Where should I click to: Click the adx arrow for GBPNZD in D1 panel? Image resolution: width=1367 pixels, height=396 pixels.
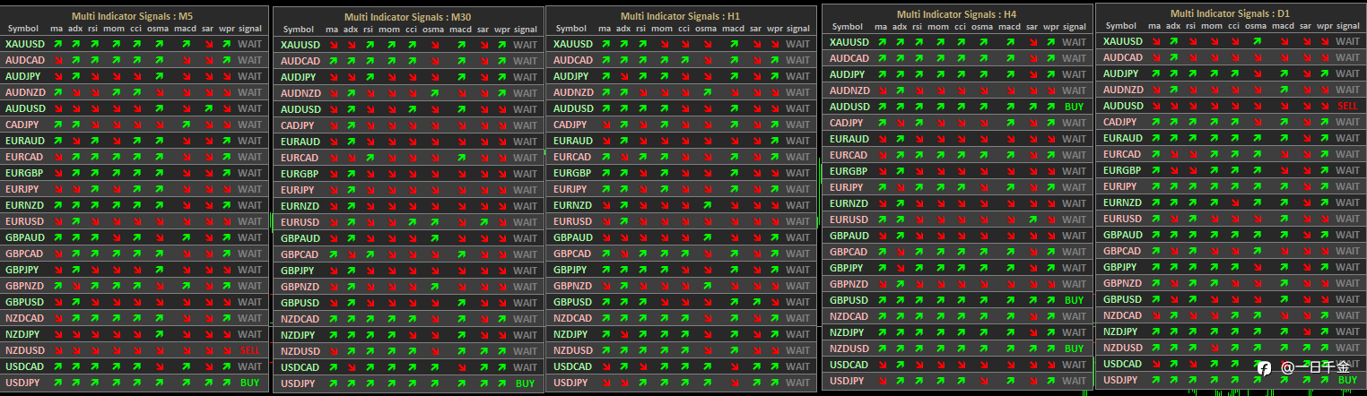(x=1172, y=283)
